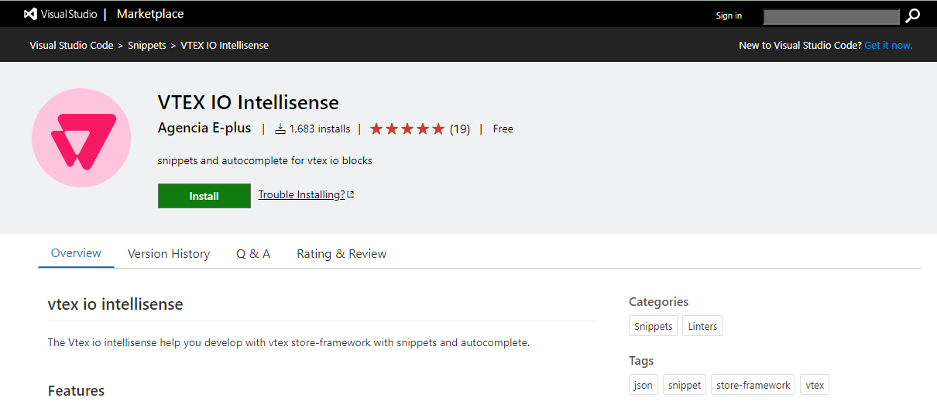Image resolution: width=937 pixels, height=405 pixels.
Task: Open the Trouble Installing help link
Action: (301, 194)
